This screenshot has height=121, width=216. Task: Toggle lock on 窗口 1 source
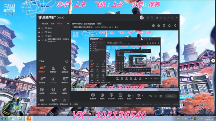42,36
